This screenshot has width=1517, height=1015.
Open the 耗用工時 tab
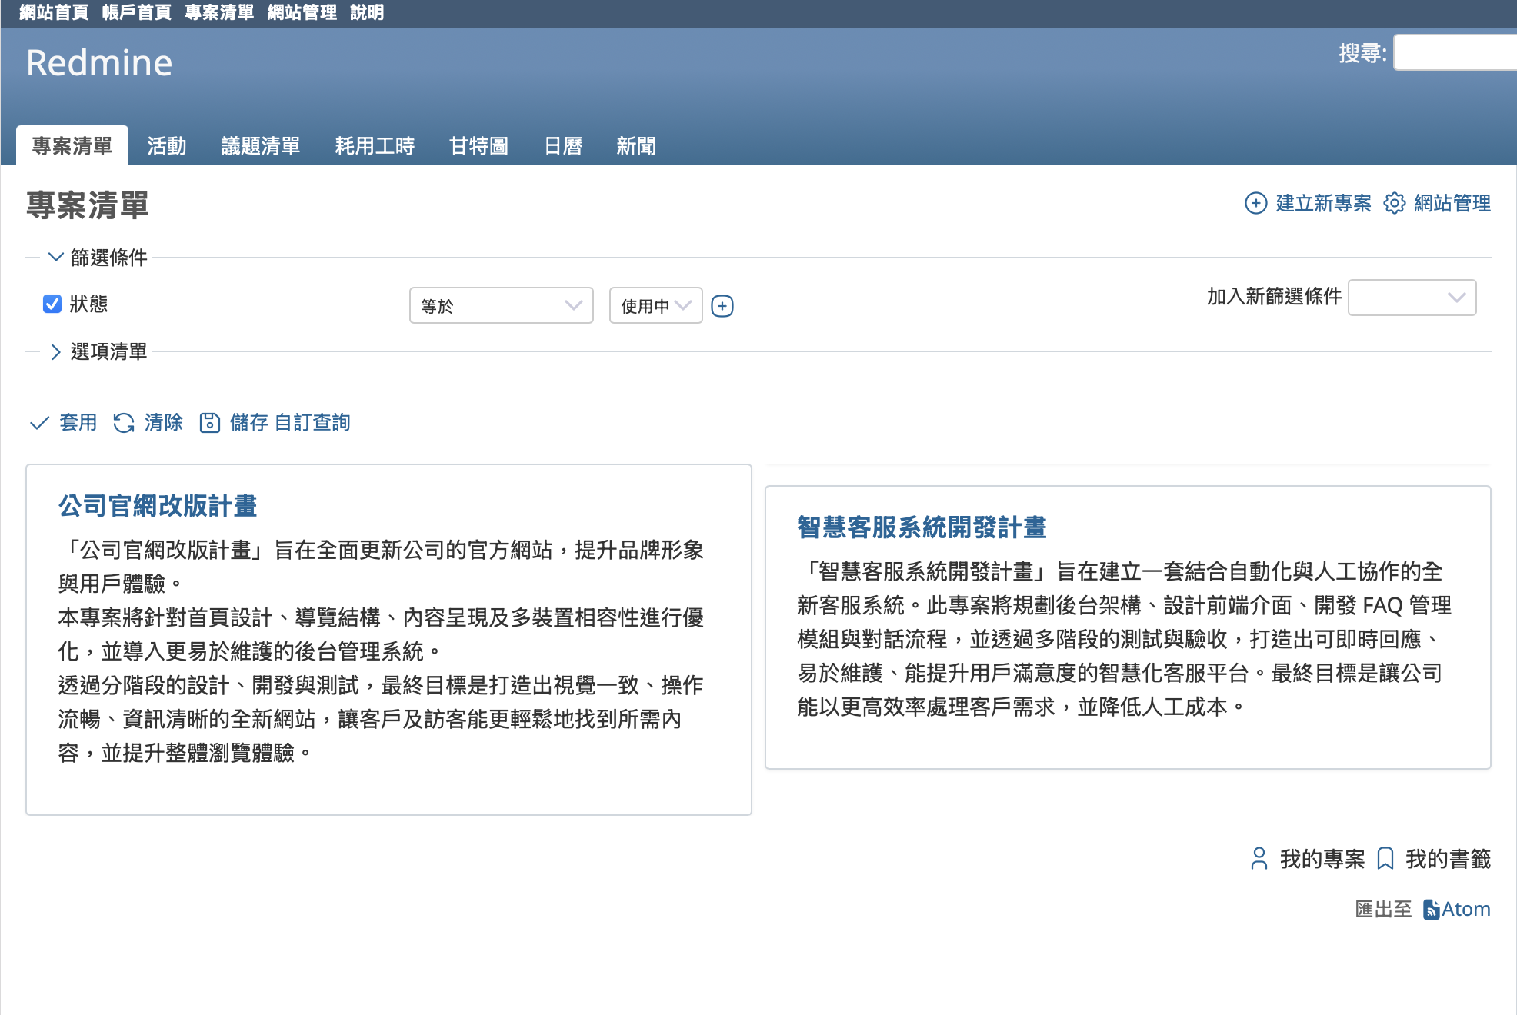click(375, 145)
